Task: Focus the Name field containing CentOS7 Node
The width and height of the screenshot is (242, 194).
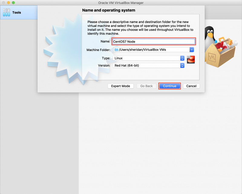Action: pos(154,42)
